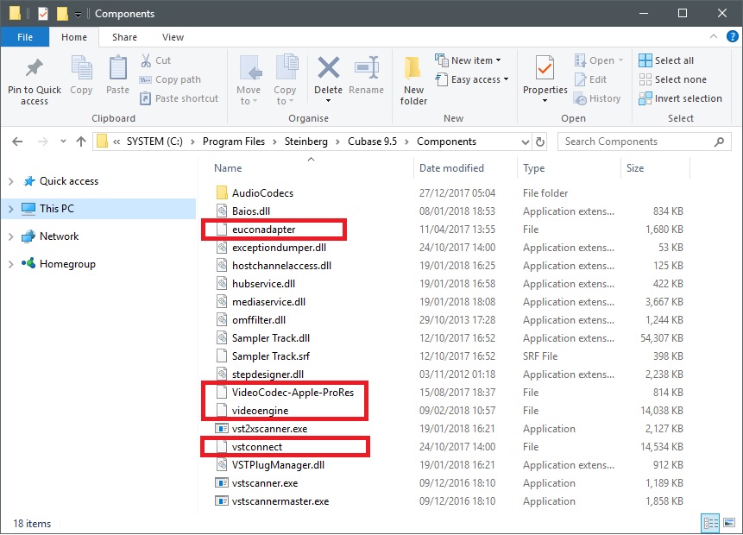Switch to the Home ribbon tab

[x=74, y=37]
